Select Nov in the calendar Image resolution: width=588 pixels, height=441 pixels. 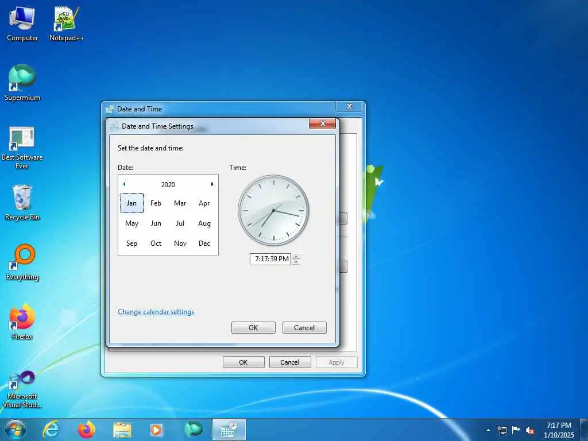[180, 243]
